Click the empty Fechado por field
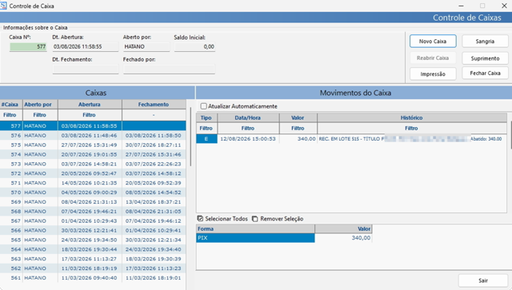Screen dimensions: 512x290 pos(169,69)
